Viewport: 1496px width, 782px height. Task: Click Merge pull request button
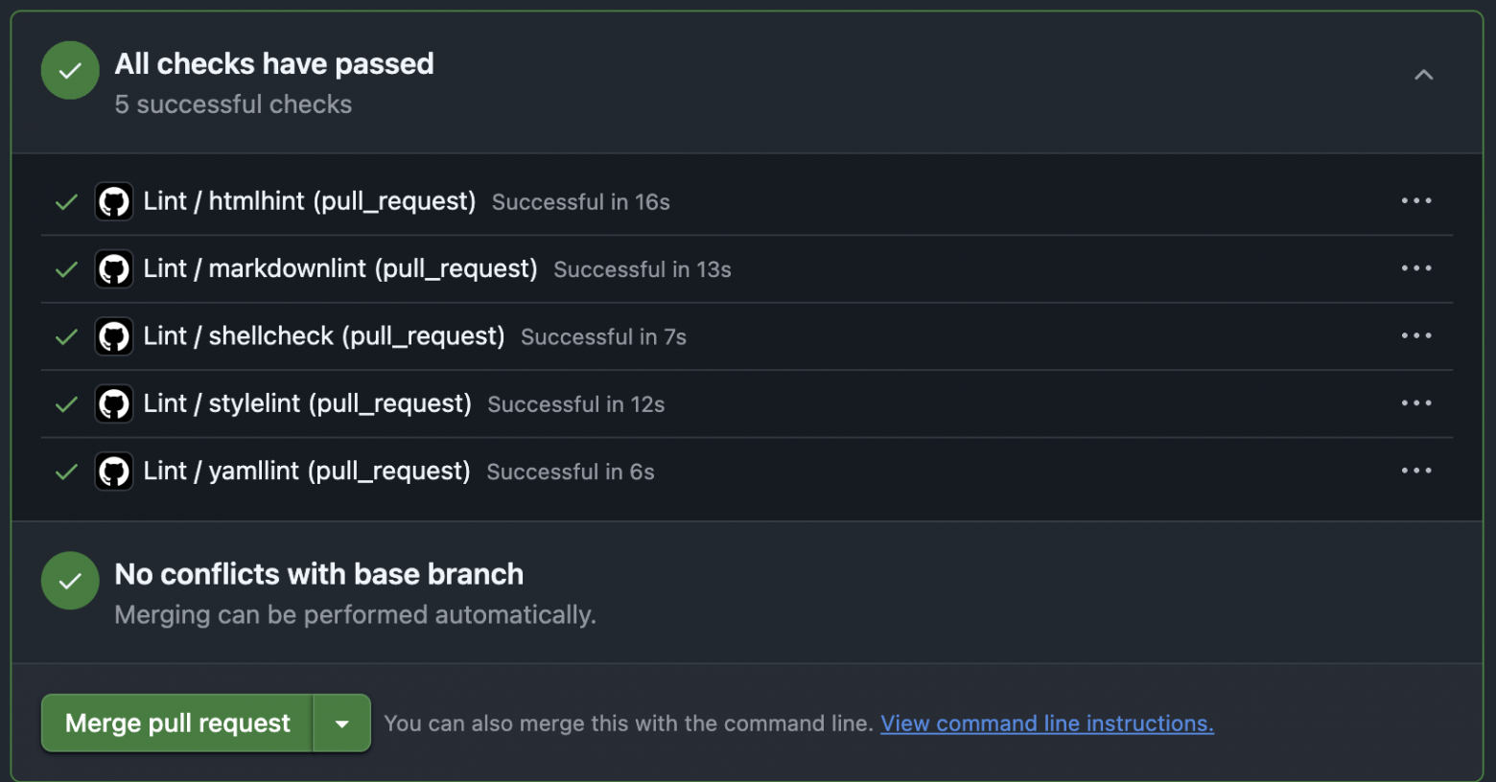coord(177,724)
